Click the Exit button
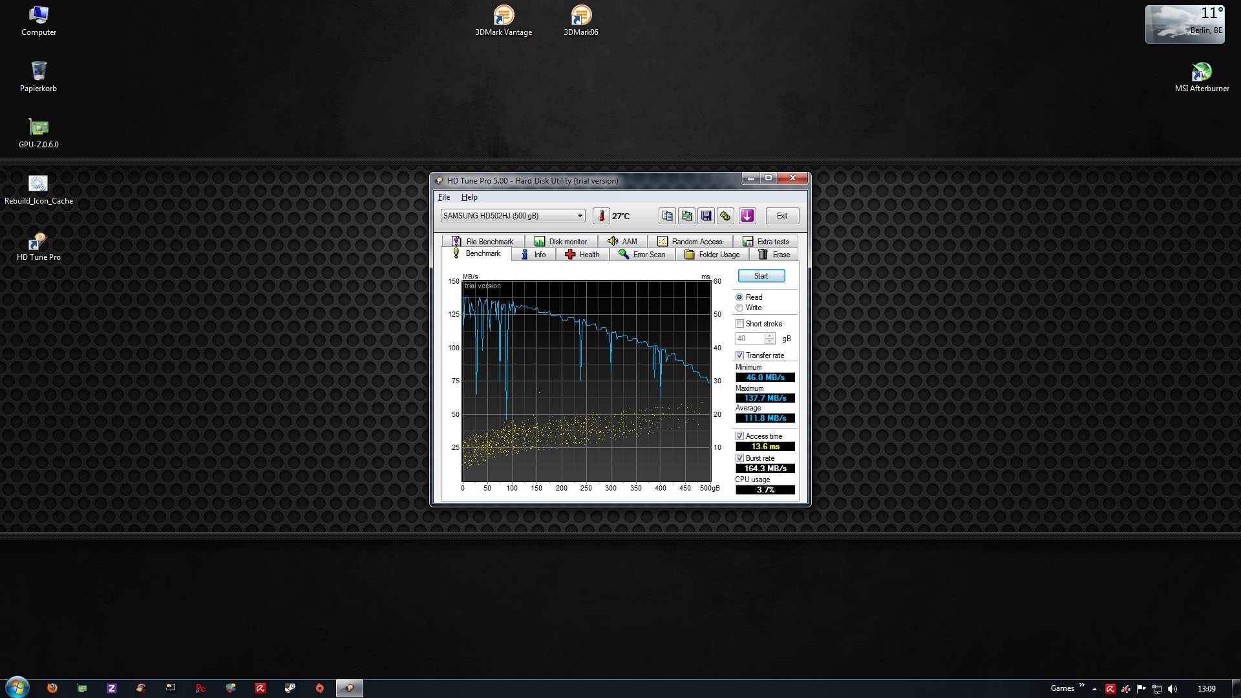Viewport: 1241px width, 698px height. [x=782, y=216]
